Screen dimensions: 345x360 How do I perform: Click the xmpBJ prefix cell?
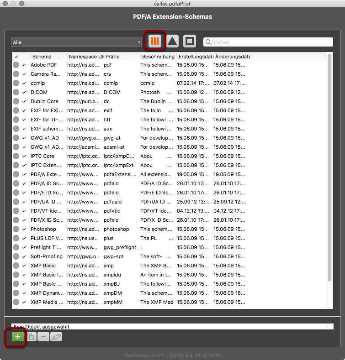click(x=111, y=284)
